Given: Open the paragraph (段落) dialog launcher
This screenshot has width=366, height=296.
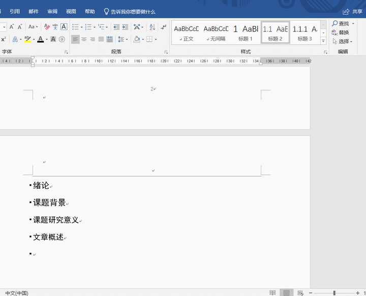Looking at the screenshot, I should [x=166, y=52].
